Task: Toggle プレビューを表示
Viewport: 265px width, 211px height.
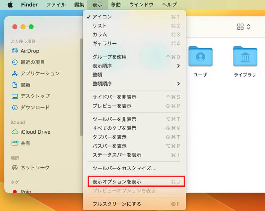Action: coord(134,106)
